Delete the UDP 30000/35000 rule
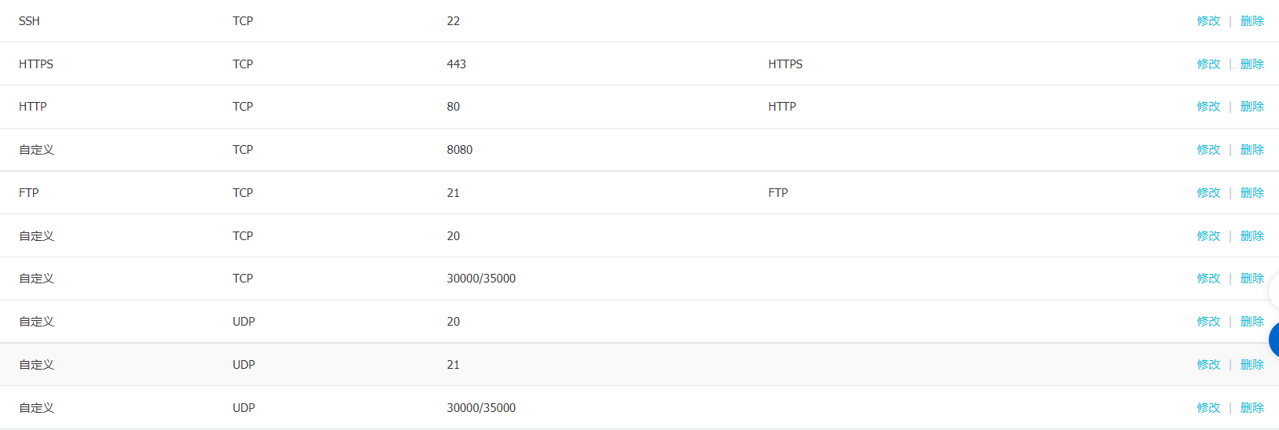This screenshot has height=430, width=1279. click(1252, 408)
